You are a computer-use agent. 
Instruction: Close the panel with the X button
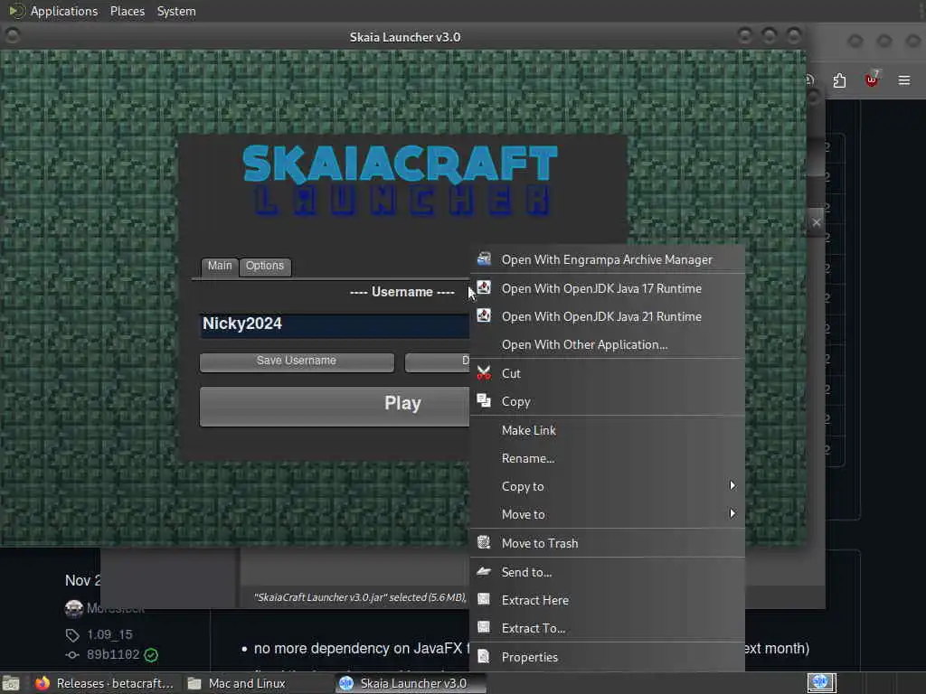817,222
